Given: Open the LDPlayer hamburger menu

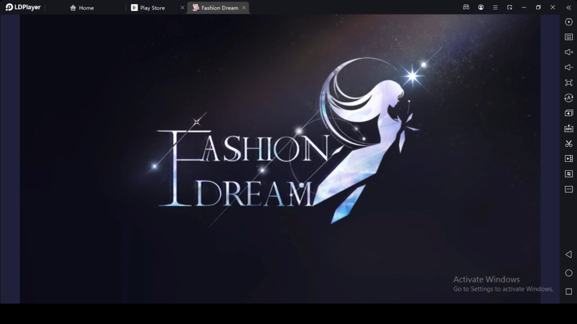Looking at the screenshot, I should [495, 7].
